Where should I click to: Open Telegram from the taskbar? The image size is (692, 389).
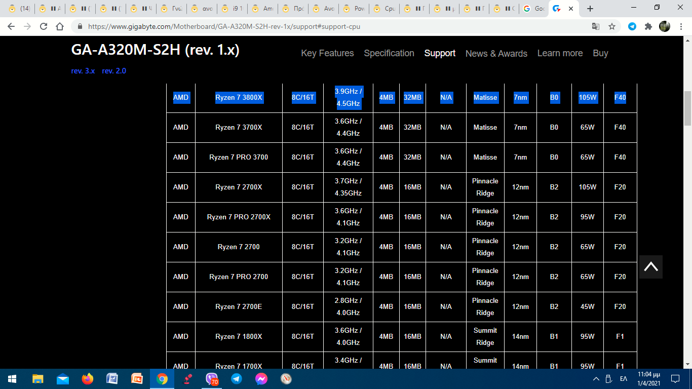pyautogui.click(x=237, y=379)
